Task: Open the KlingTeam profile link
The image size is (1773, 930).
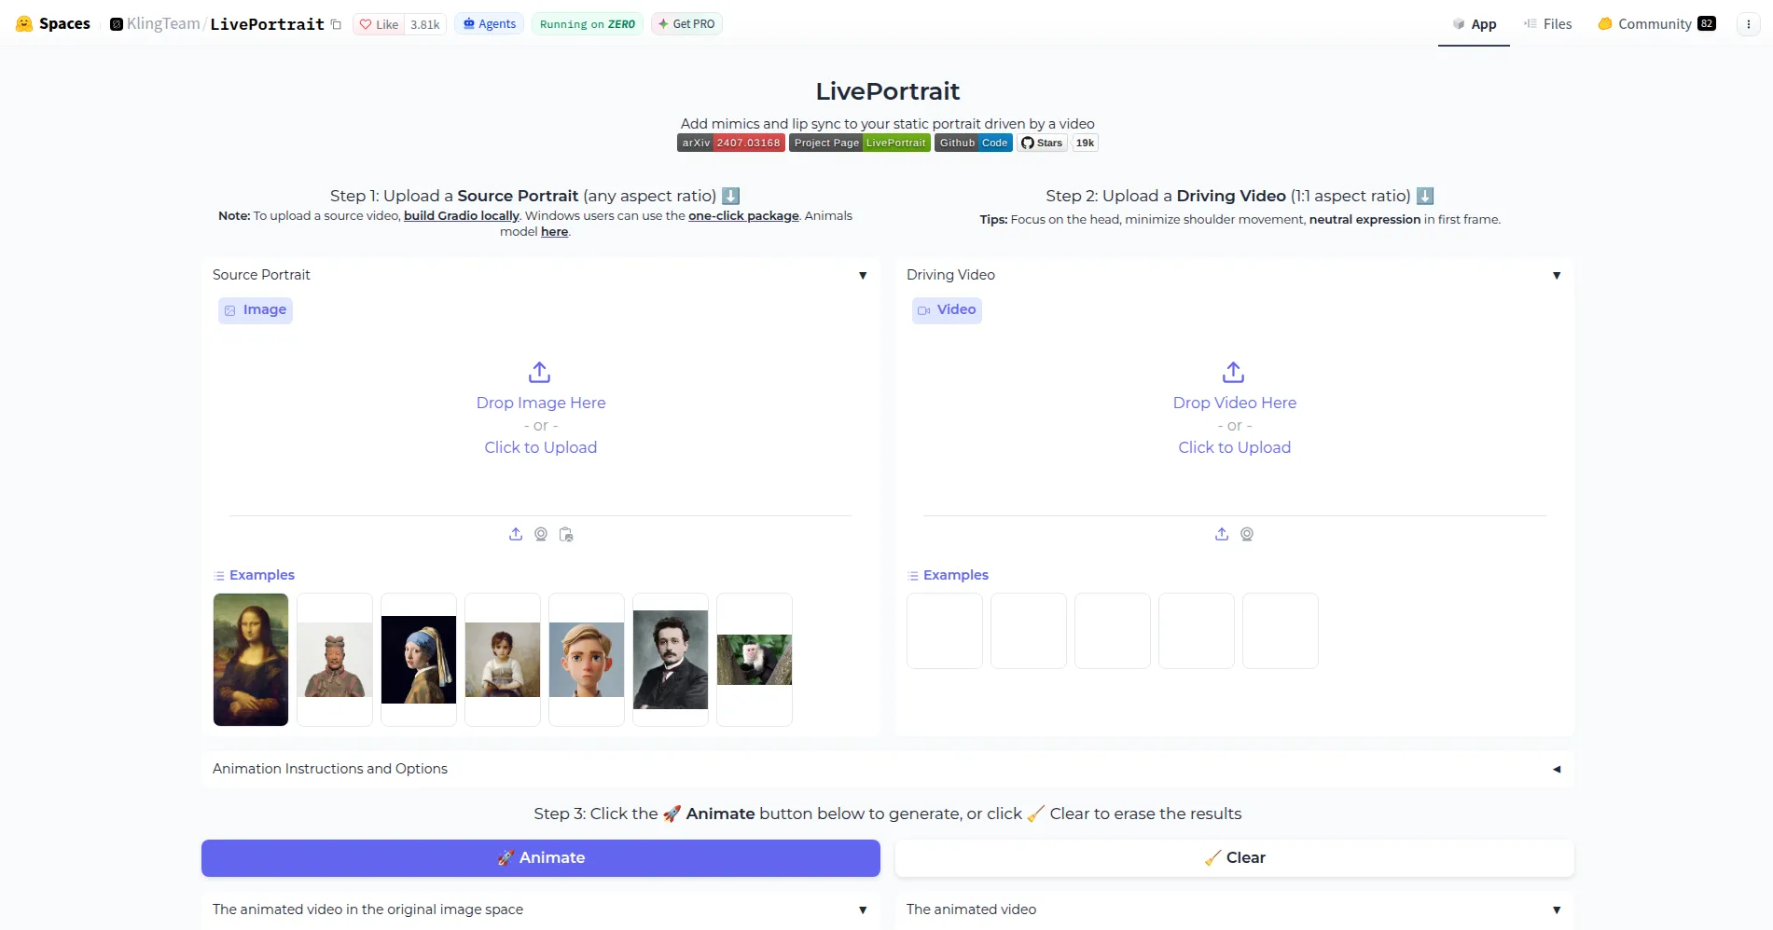Action: 163,24
